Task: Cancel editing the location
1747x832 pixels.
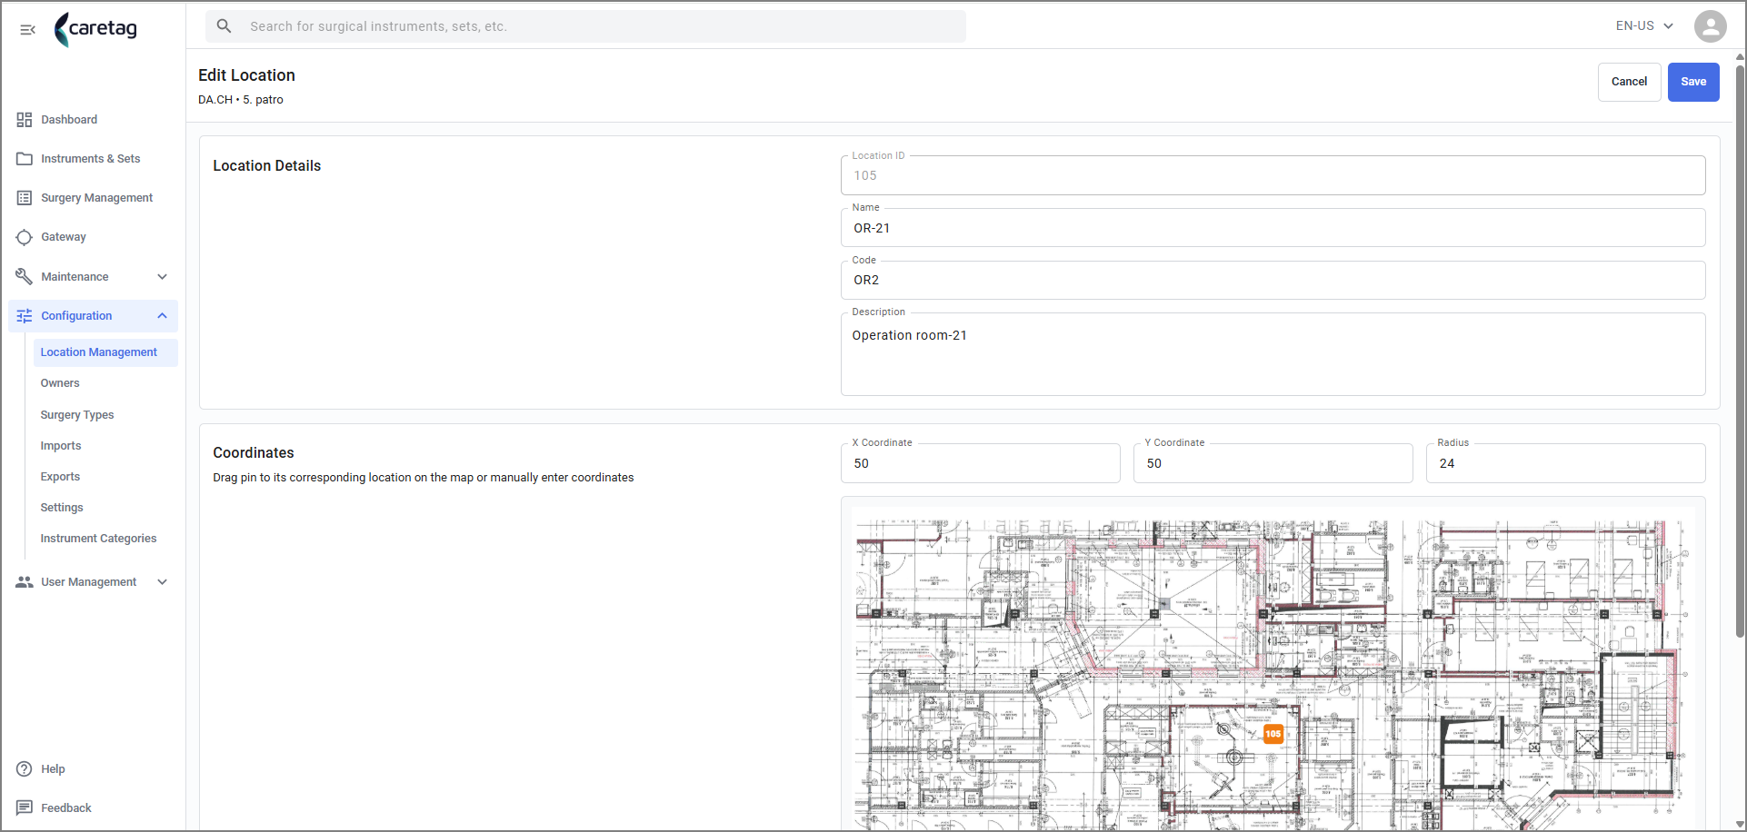Action: (1629, 82)
